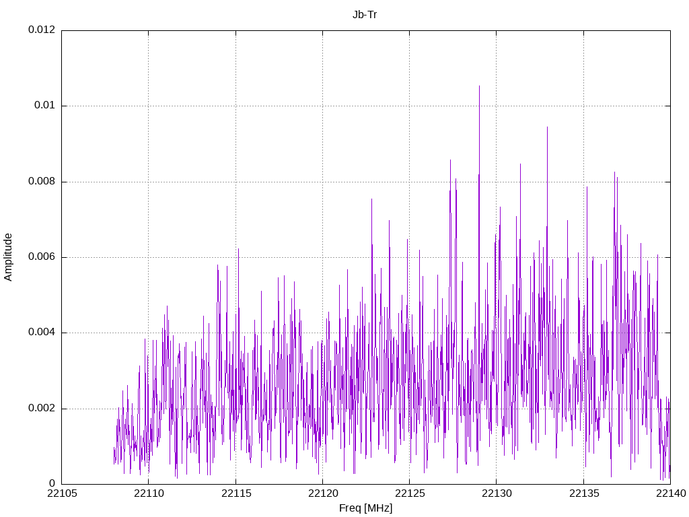Click x-axis tick label 22140
The height and width of the screenshot is (517, 689).
671,493
